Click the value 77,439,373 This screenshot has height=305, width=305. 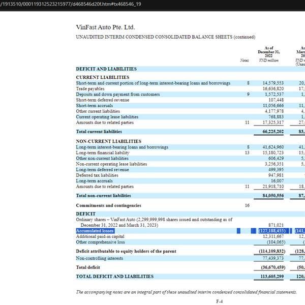click(x=273, y=258)
